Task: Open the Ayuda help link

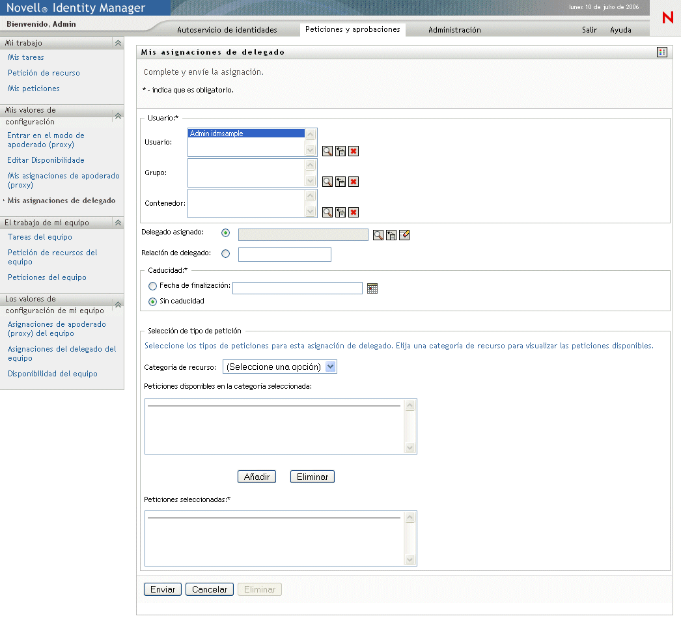Action: [620, 30]
